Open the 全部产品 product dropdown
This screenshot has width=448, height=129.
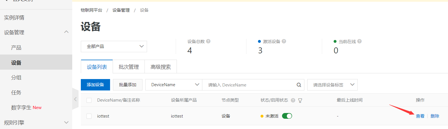114,46
